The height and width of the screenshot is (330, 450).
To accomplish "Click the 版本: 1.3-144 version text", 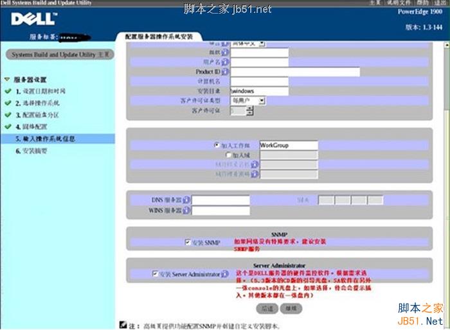I will pos(424,27).
